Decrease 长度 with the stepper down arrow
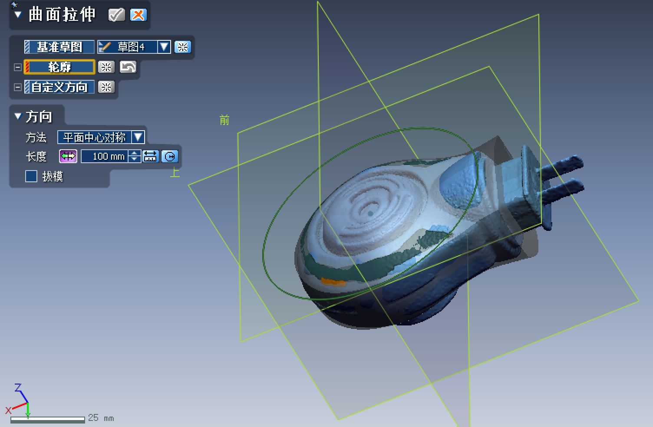 point(135,159)
